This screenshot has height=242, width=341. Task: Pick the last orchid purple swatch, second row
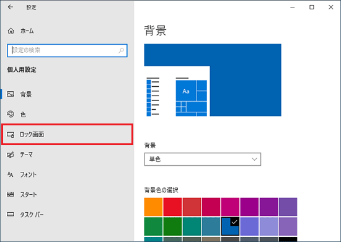pos(288,226)
